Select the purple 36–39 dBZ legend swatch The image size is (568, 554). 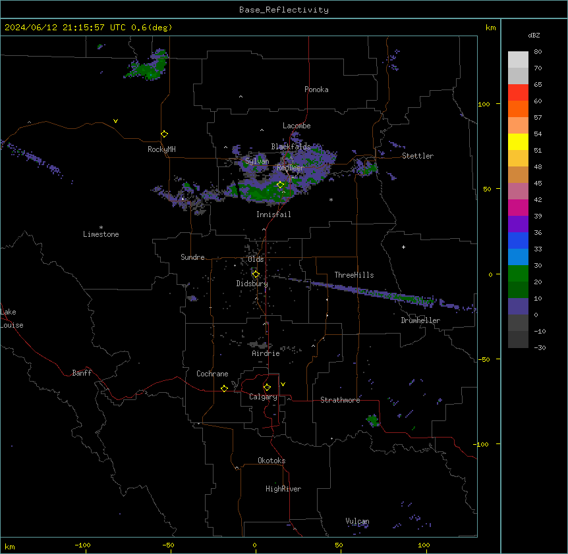[518, 224]
